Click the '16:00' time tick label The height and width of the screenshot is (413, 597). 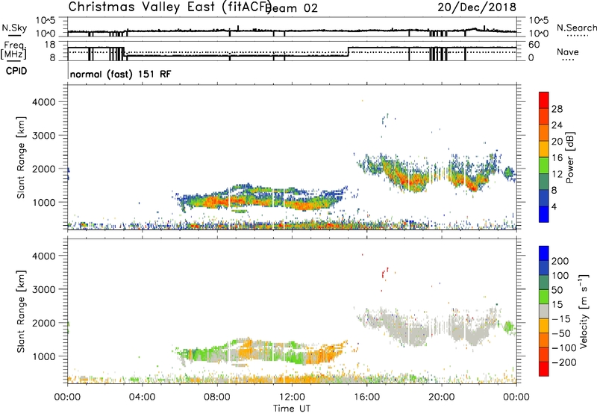click(x=366, y=397)
